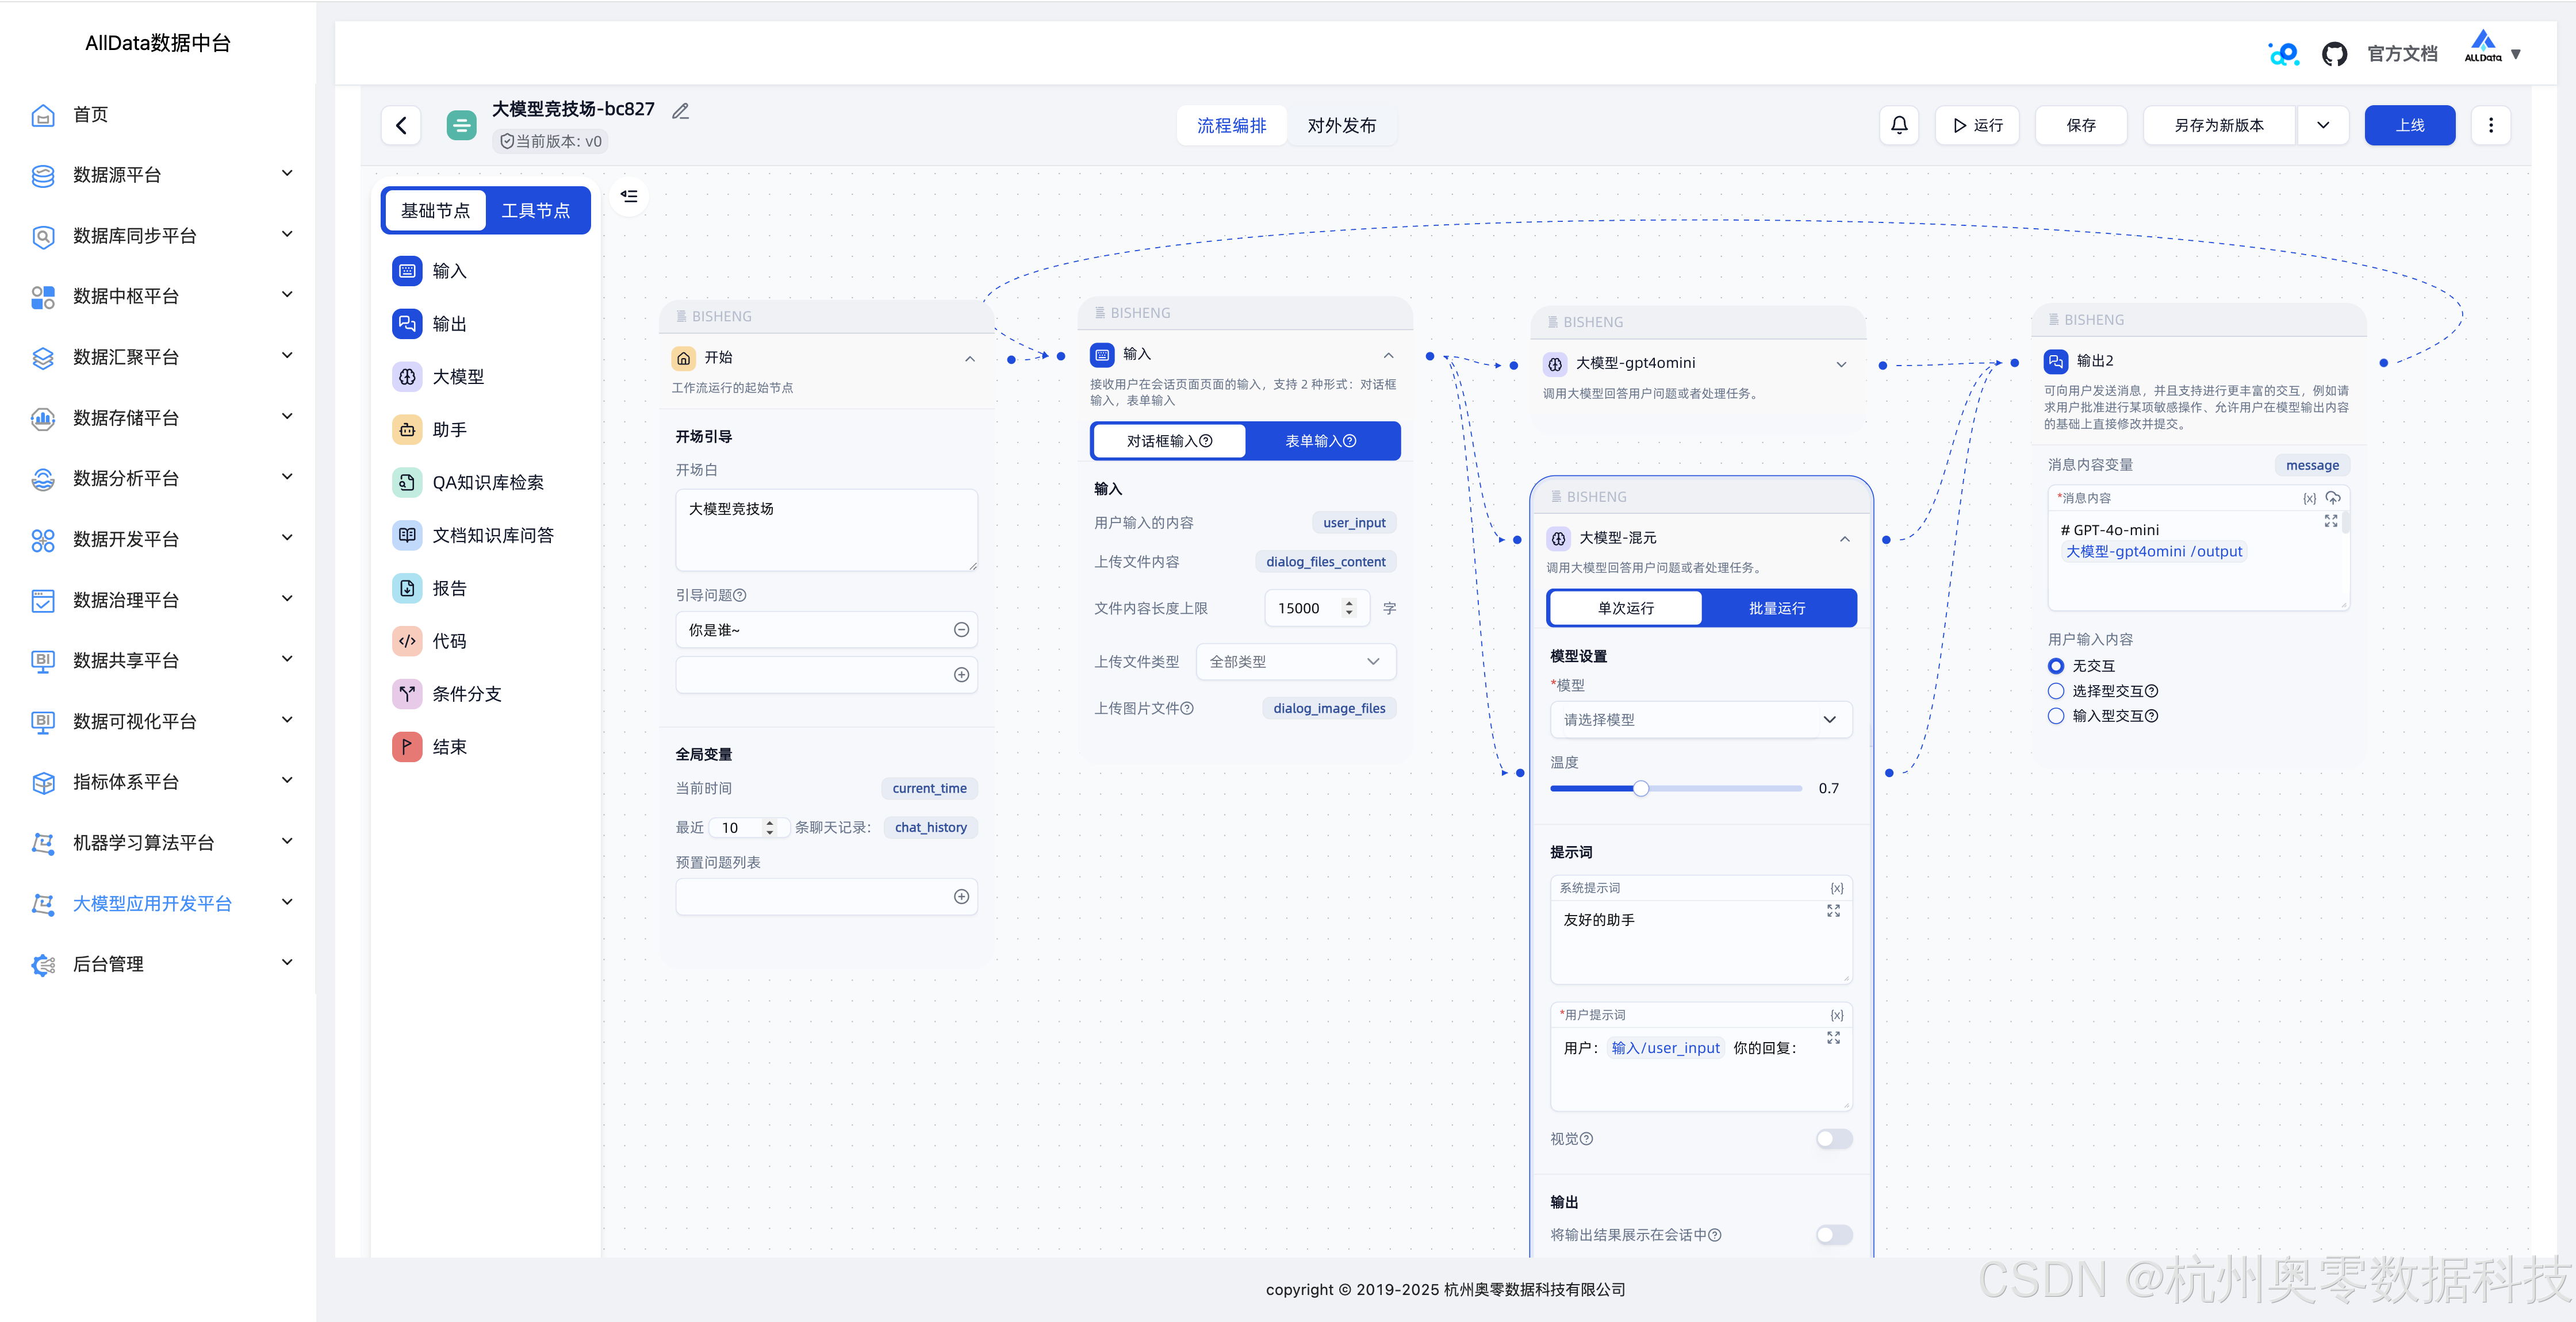
Task: Open the GitHub repository icon
Action: pos(2334,54)
